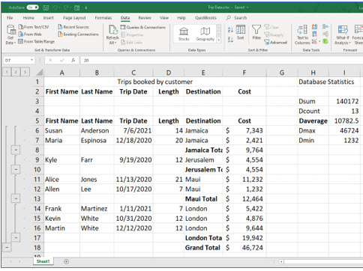This screenshot has width=363, height=271.
Task: Click the Consolidate icon
Action: coord(325,26)
